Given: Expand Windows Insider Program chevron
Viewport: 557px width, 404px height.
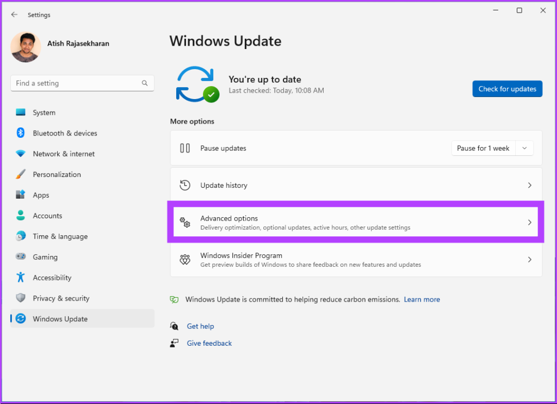Looking at the screenshot, I should pyautogui.click(x=529, y=260).
